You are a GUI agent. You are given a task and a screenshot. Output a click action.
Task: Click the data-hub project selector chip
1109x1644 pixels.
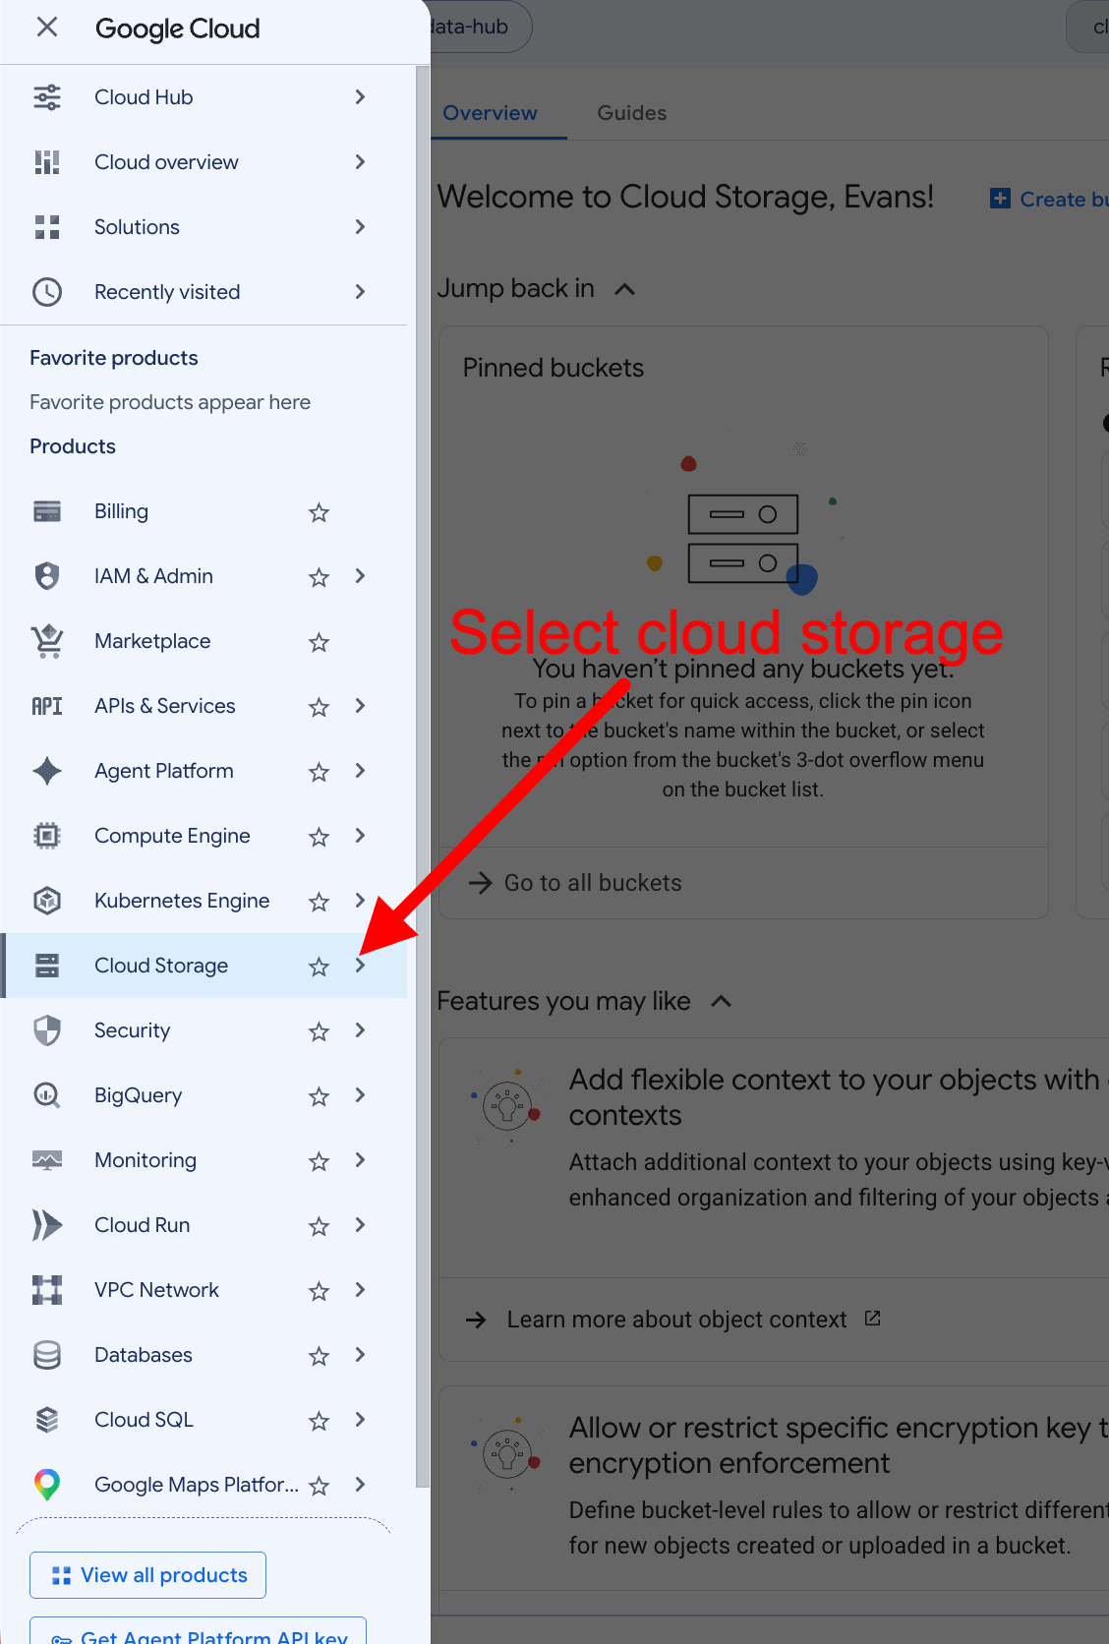point(481,27)
